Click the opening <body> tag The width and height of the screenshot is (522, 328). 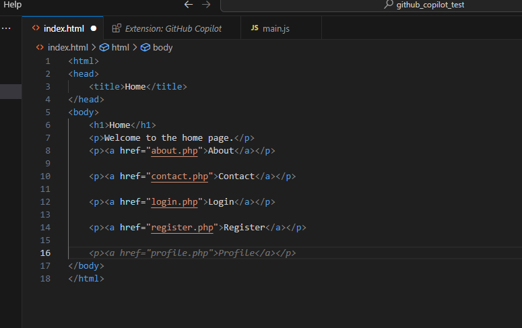pyautogui.click(x=84, y=112)
